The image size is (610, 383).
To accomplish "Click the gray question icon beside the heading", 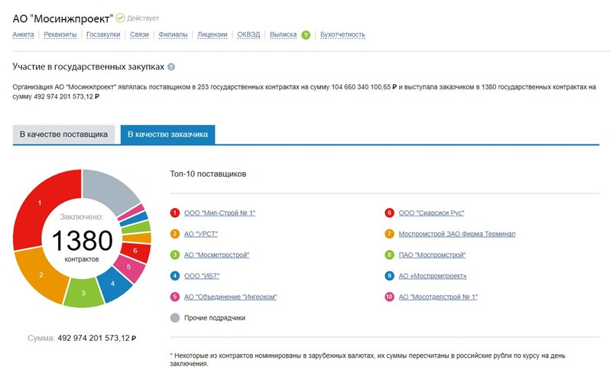I will click(x=171, y=67).
